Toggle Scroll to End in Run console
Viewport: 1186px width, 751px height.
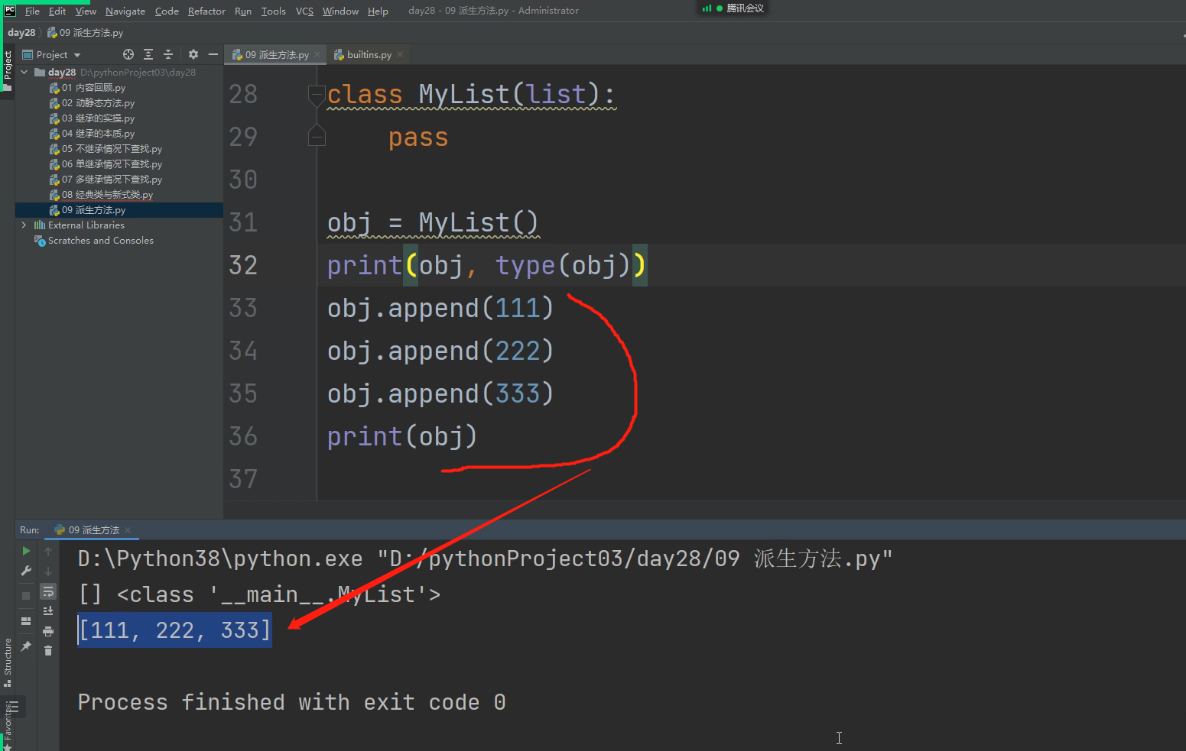pos(48,611)
